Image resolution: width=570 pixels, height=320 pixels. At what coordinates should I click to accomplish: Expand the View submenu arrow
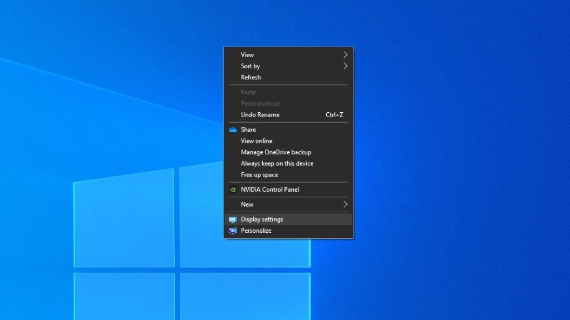click(345, 55)
